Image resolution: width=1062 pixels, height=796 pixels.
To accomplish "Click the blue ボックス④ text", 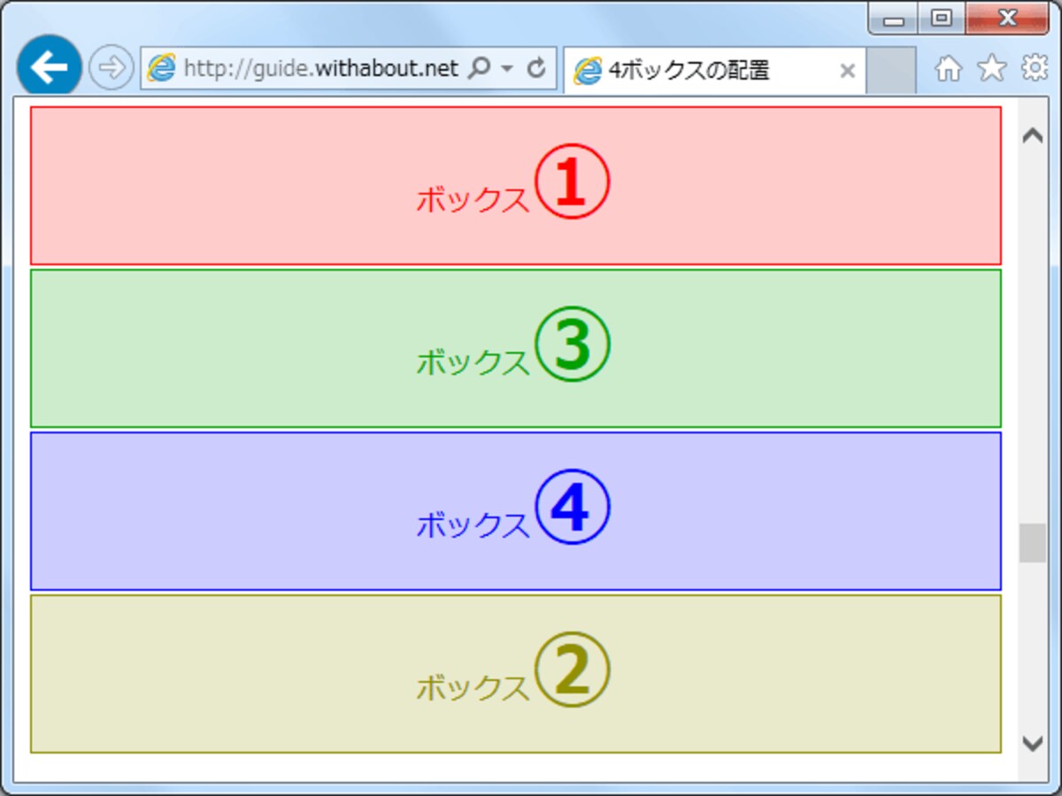I will pyautogui.click(x=513, y=508).
